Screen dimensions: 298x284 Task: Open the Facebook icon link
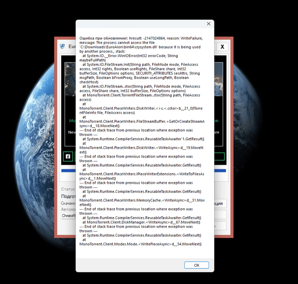pyautogui.click(x=68, y=156)
